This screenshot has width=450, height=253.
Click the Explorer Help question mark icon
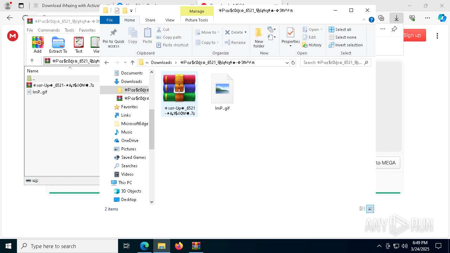[x=371, y=20]
